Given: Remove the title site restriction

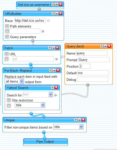Looking at the screenshot, I should [x=9, y=106].
